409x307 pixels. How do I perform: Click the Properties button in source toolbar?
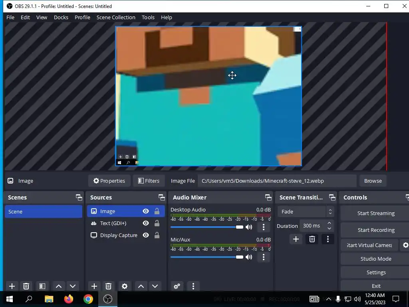coord(109,181)
